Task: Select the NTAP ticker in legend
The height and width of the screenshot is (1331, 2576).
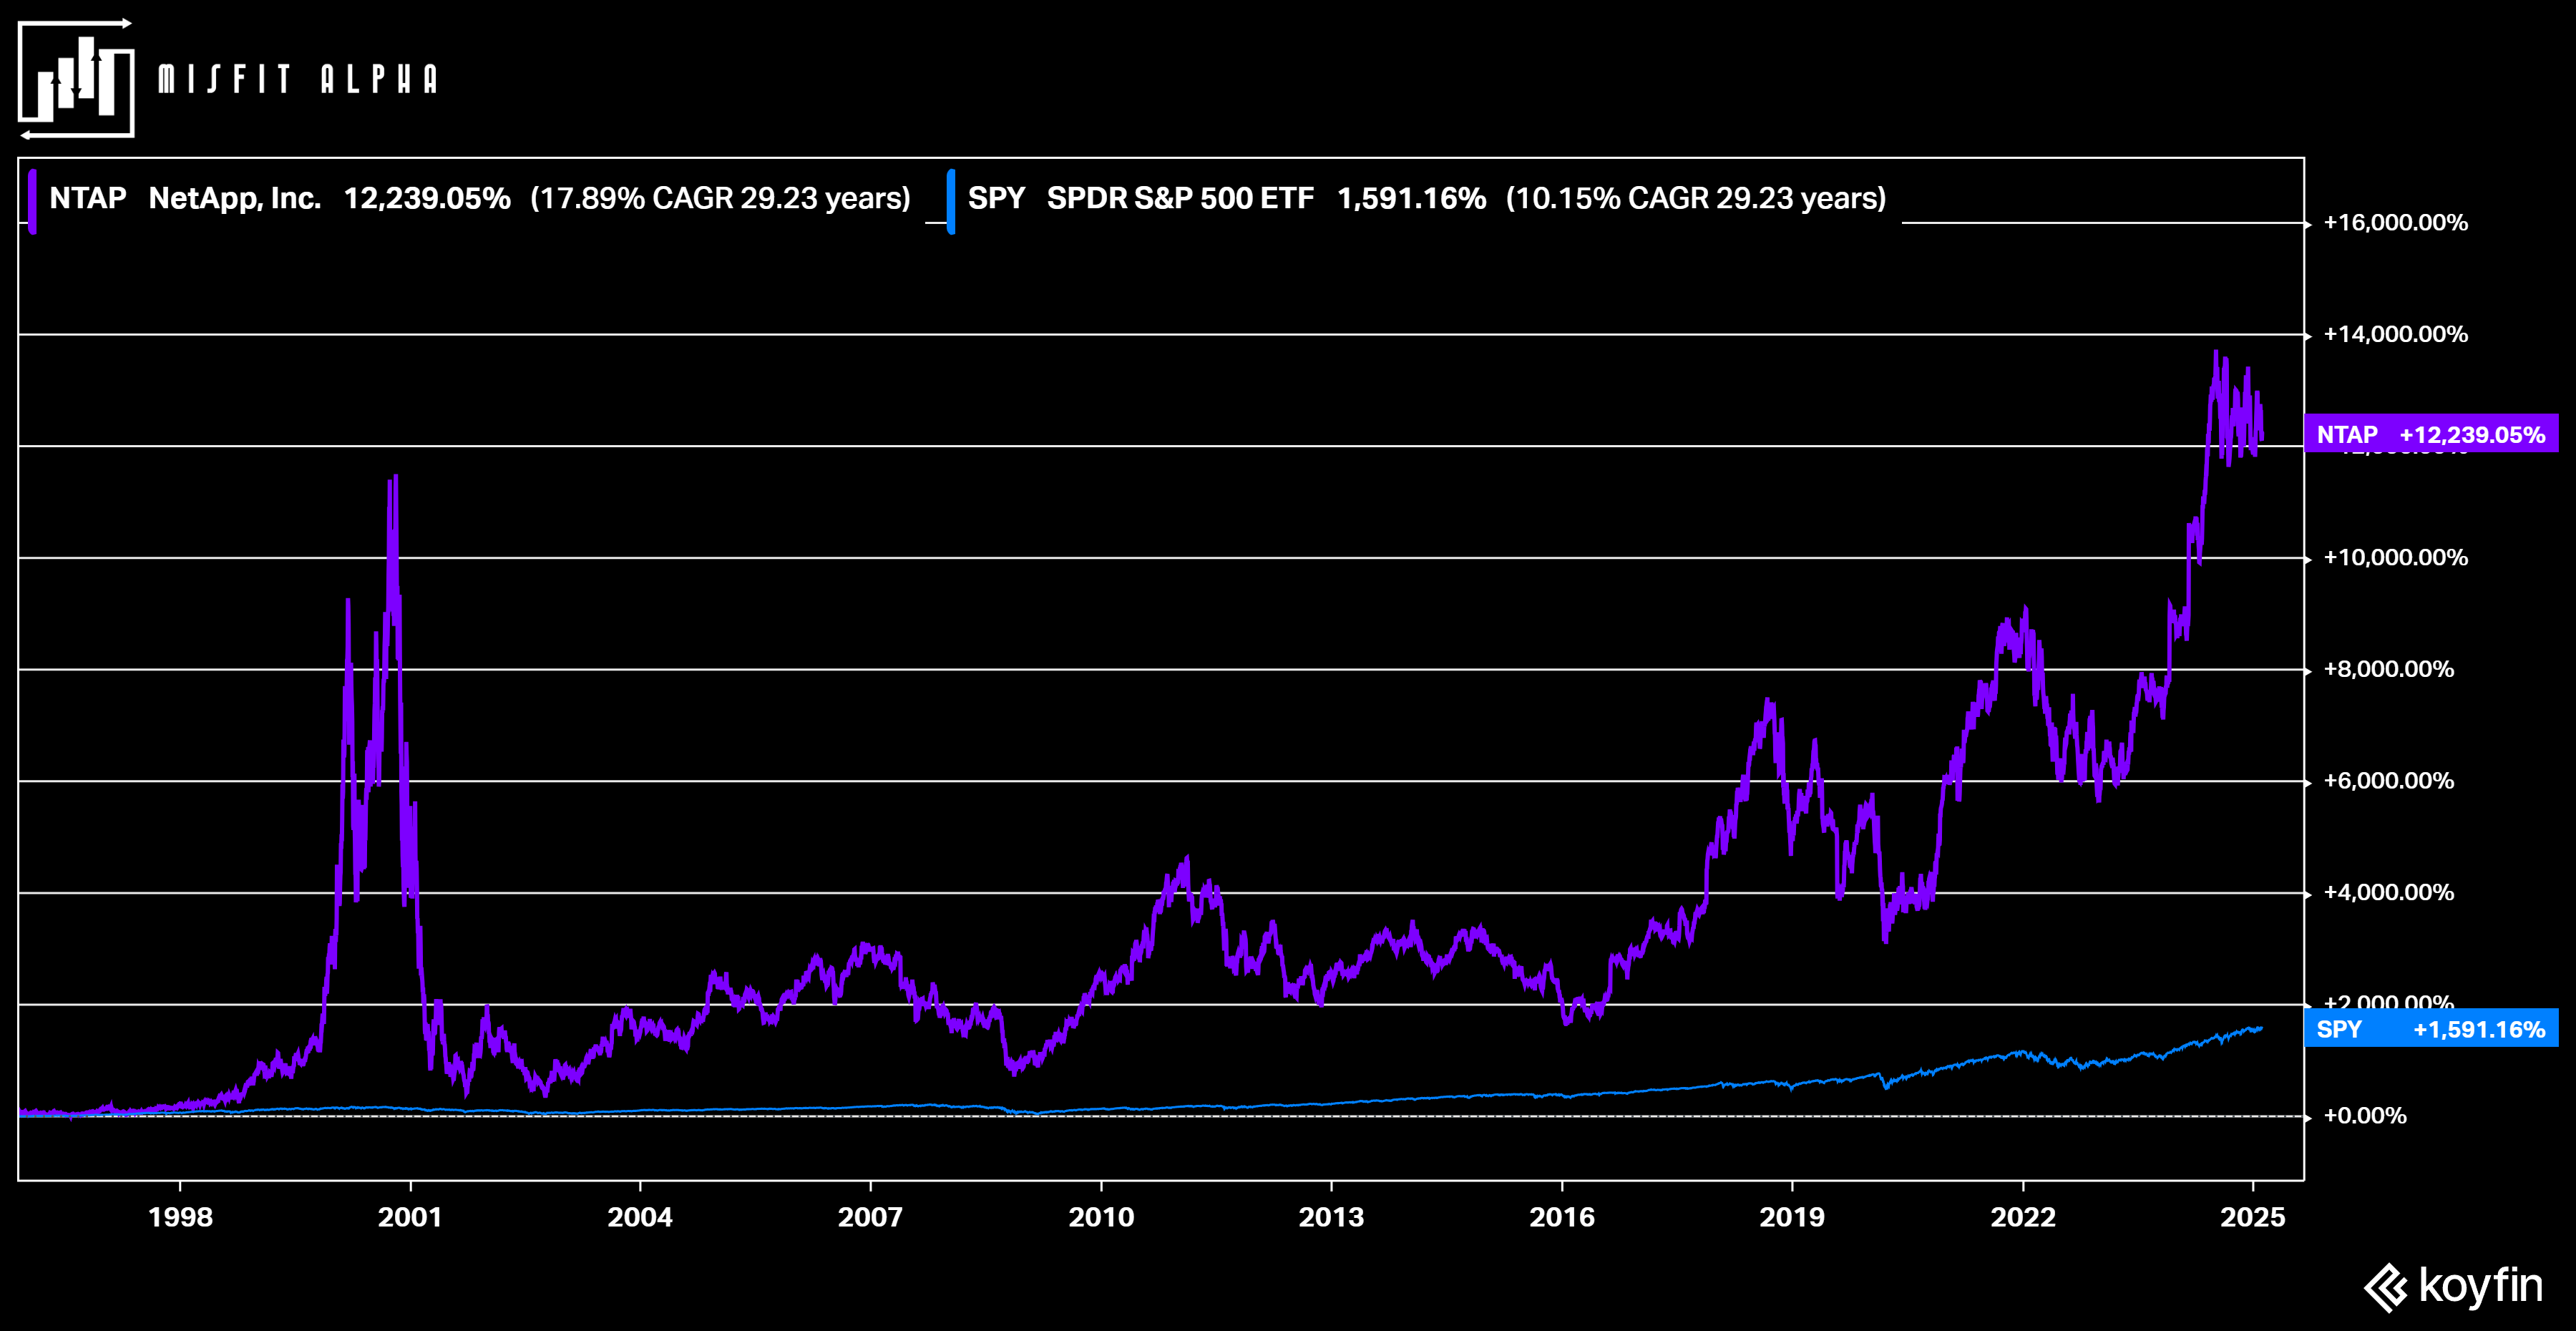Action: [88, 198]
